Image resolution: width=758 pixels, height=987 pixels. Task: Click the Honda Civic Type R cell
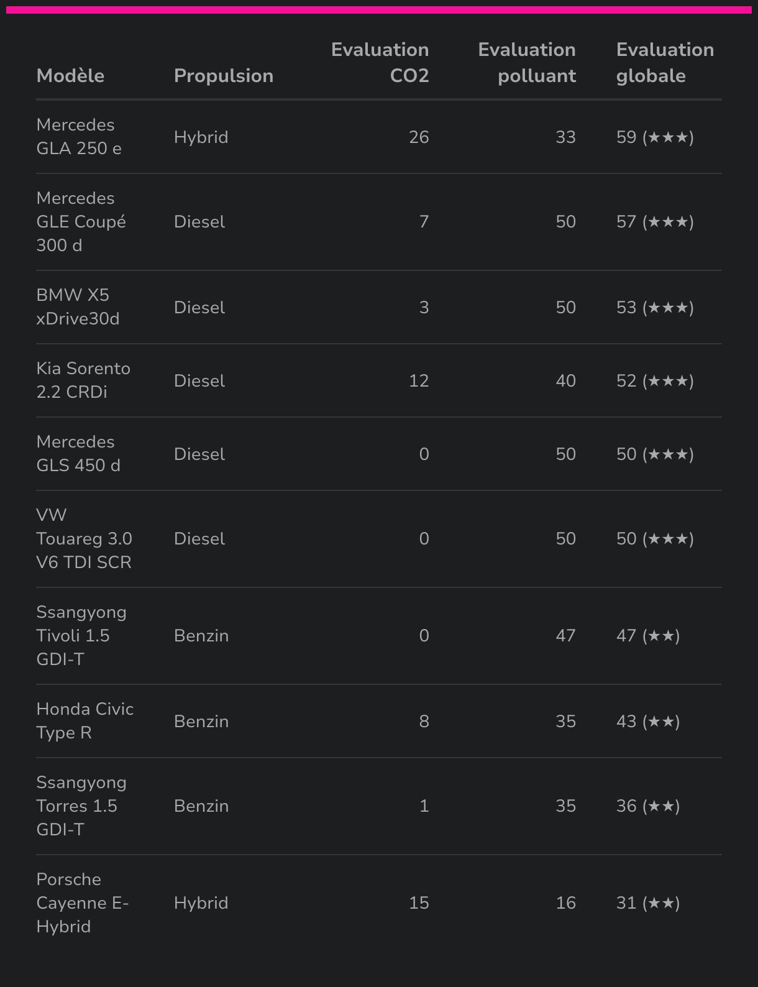point(84,721)
